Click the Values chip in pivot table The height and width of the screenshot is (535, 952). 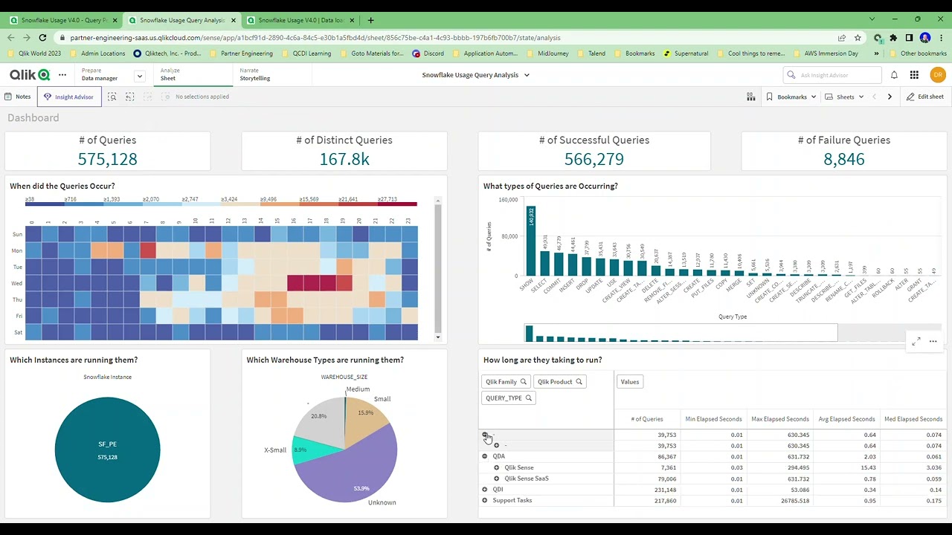click(630, 382)
